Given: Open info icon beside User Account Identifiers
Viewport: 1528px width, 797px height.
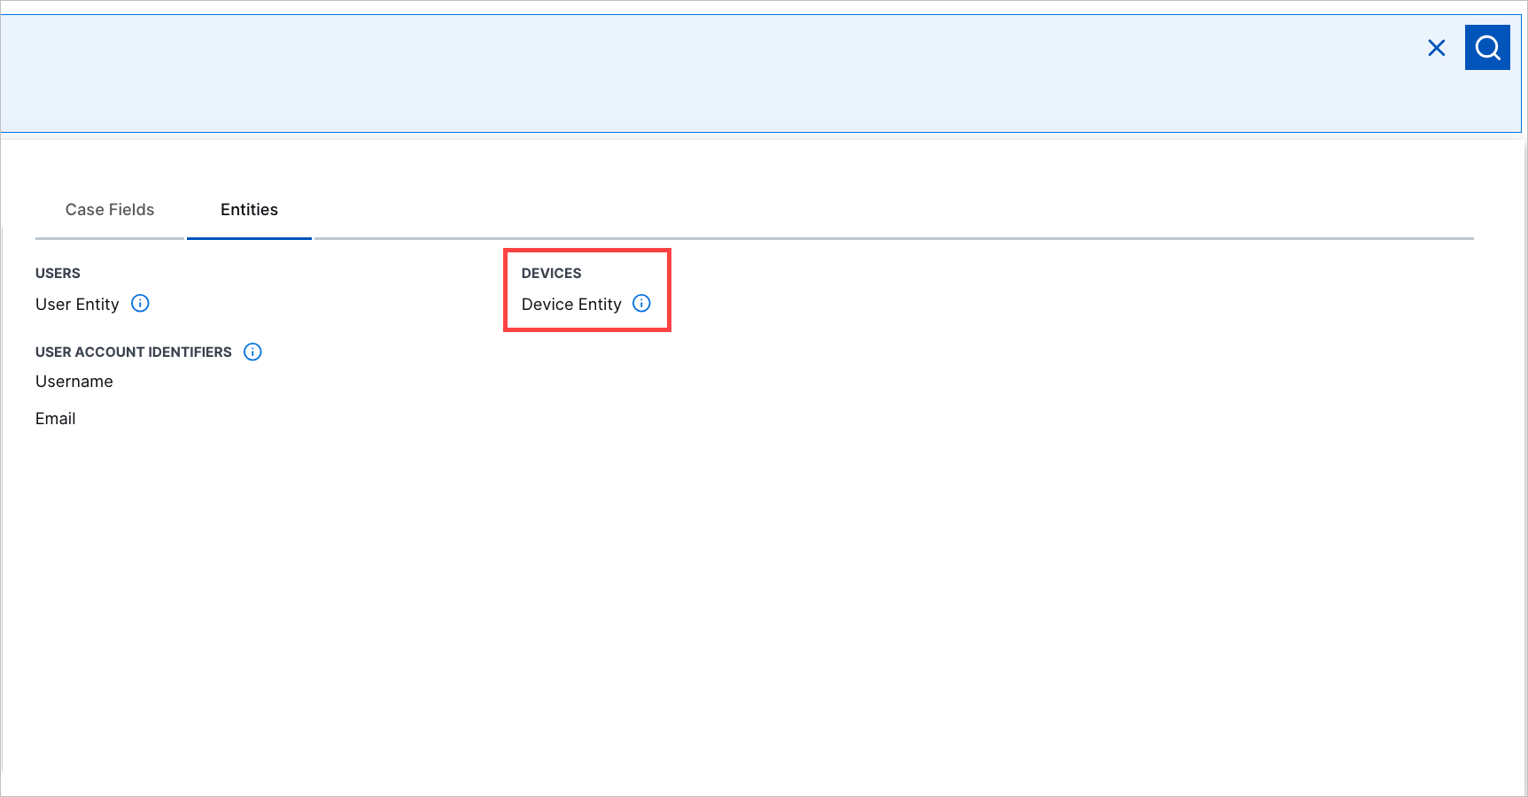Looking at the screenshot, I should tap(252, 352).
